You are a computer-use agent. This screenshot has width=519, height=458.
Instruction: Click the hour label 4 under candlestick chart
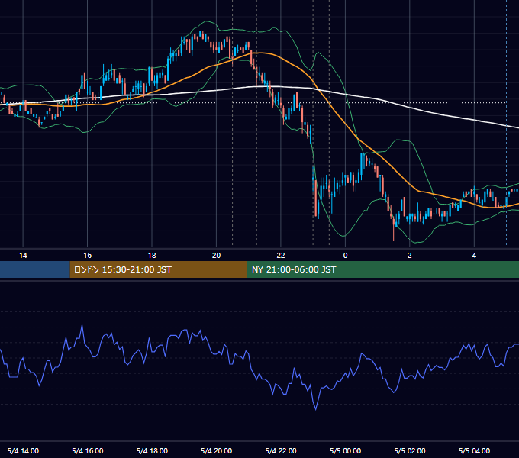click(x=474, y=256)
